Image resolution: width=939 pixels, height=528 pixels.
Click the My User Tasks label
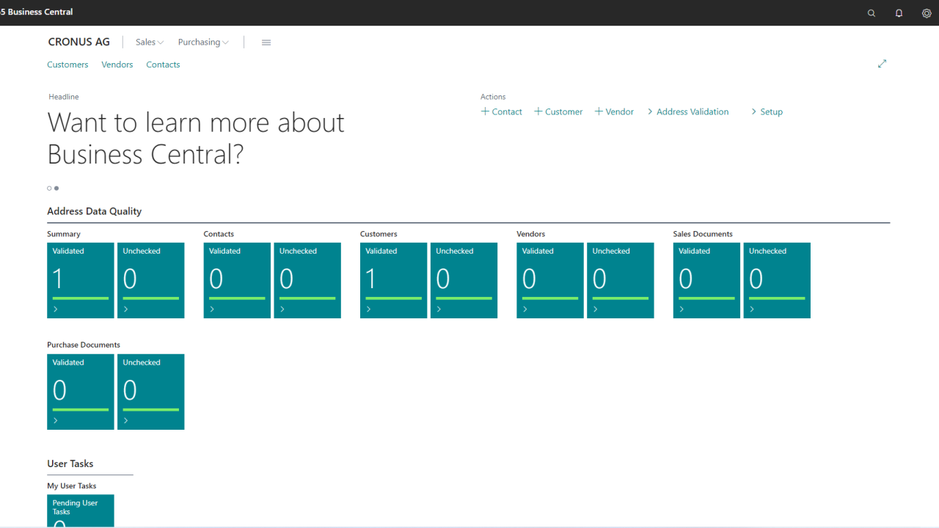72,486
